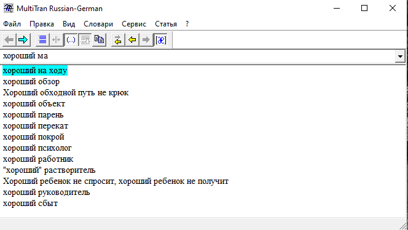Click the MultiTran app icon in title bar
This screenshot has width=408, height=230.
tap(9, 9)
